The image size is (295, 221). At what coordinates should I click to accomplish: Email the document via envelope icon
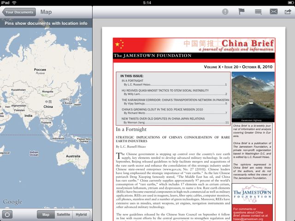point(273,12)
